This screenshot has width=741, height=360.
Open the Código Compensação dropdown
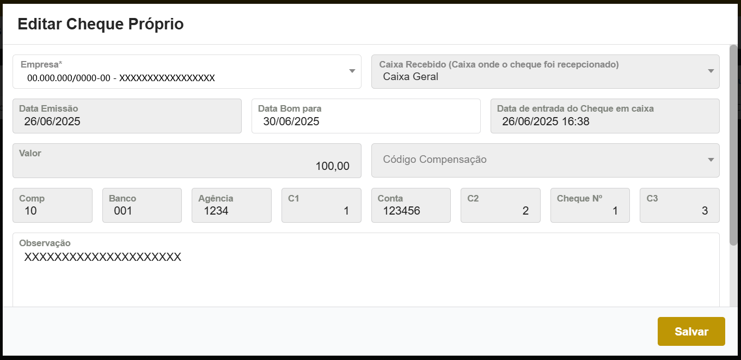[545, 160]
